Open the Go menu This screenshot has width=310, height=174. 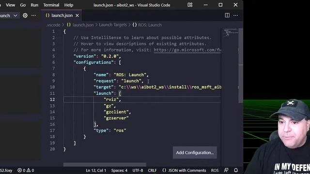(23, 5)
